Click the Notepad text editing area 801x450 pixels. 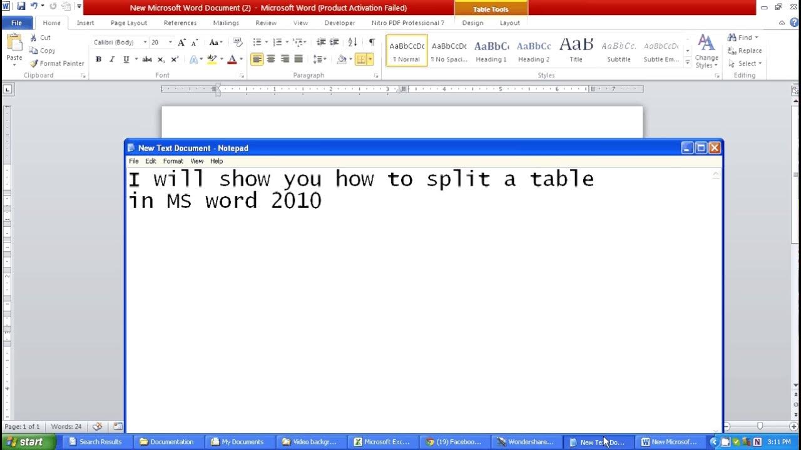419,299
